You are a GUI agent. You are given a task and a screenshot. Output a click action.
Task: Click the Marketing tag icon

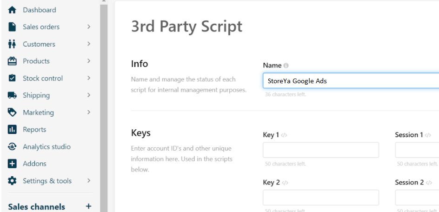tap(13, 113)
